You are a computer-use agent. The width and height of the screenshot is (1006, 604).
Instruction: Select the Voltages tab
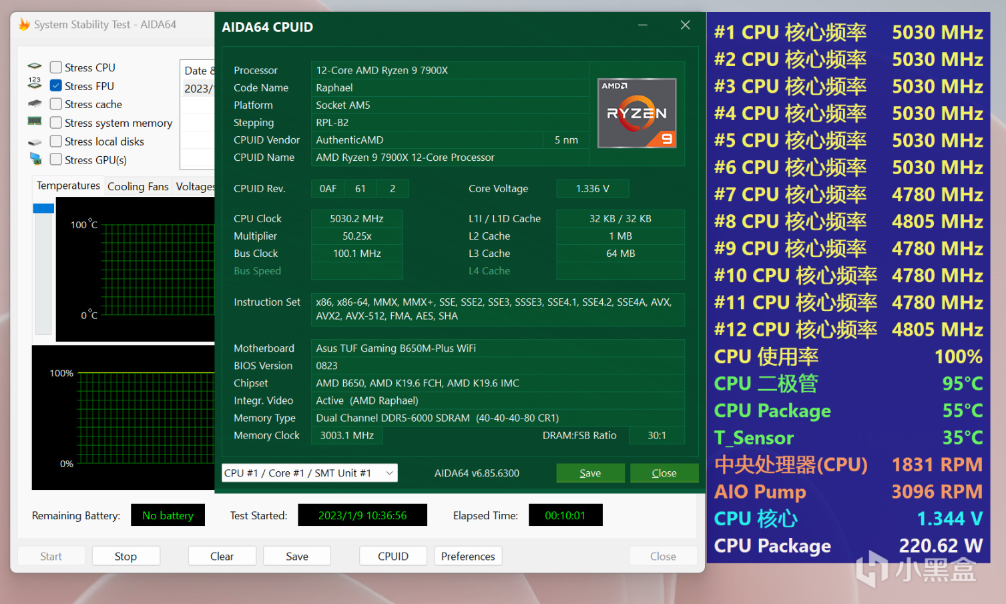[195, 187]
